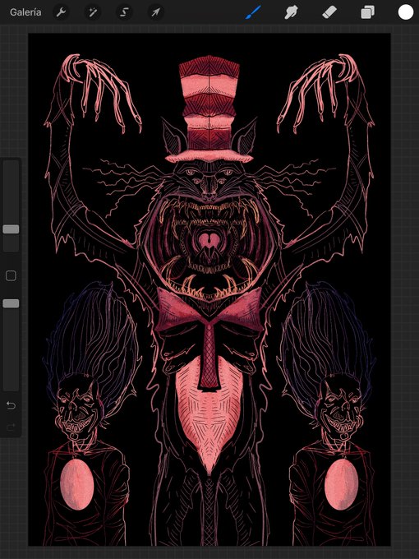This screenshot has width=419, height=559.
Task: Tap the redo arrow
Action: pos(11,427)
